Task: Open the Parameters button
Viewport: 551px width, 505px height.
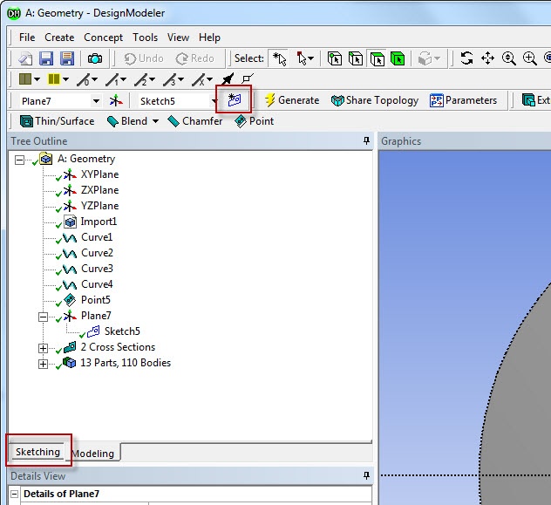Action: (x=463, y=100)
